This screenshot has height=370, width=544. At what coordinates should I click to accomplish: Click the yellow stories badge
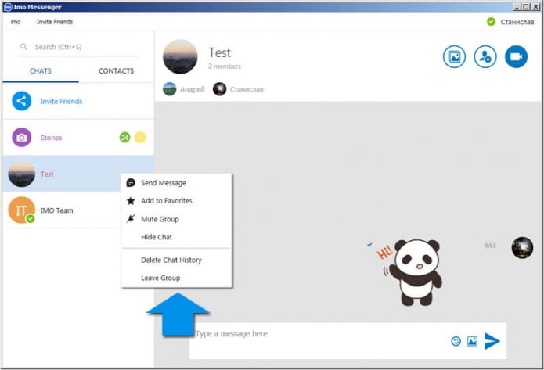pyautogui.click(x=140, y=138)
